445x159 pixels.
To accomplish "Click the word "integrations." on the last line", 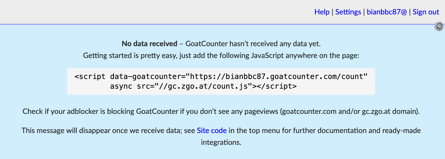I will point(221,142).
